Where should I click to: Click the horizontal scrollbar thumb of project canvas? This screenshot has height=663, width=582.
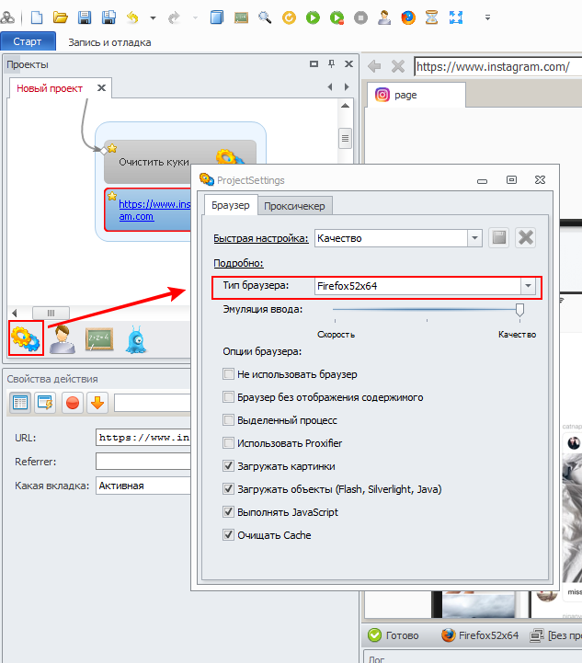[51, 313]
